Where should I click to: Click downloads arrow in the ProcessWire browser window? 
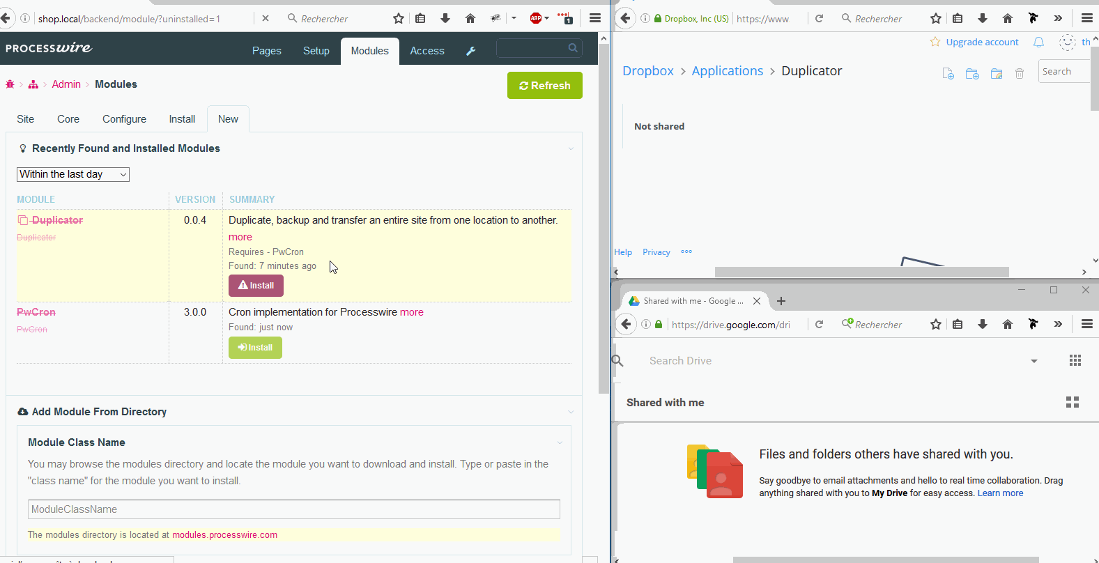445,18
